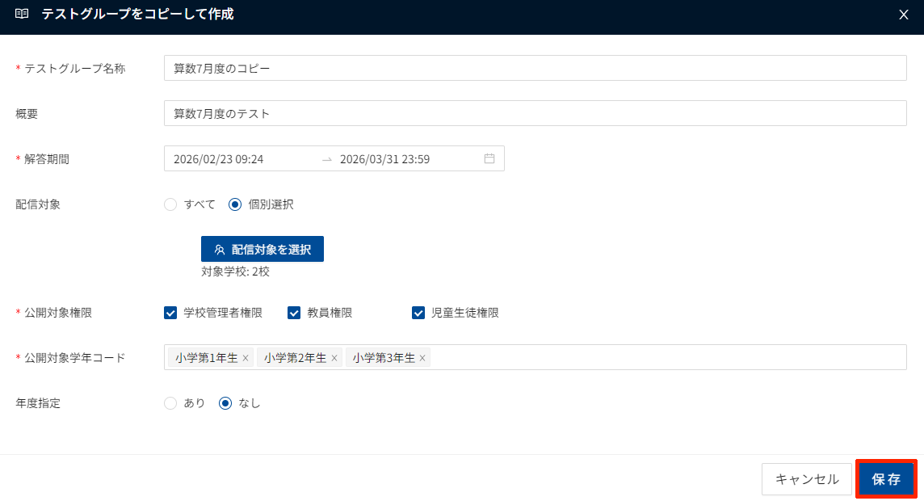Choose あり for 年度指定
Viewport: 924px width, 501px height.
170,403
